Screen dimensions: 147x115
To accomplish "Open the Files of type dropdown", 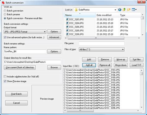I will 102,49.
